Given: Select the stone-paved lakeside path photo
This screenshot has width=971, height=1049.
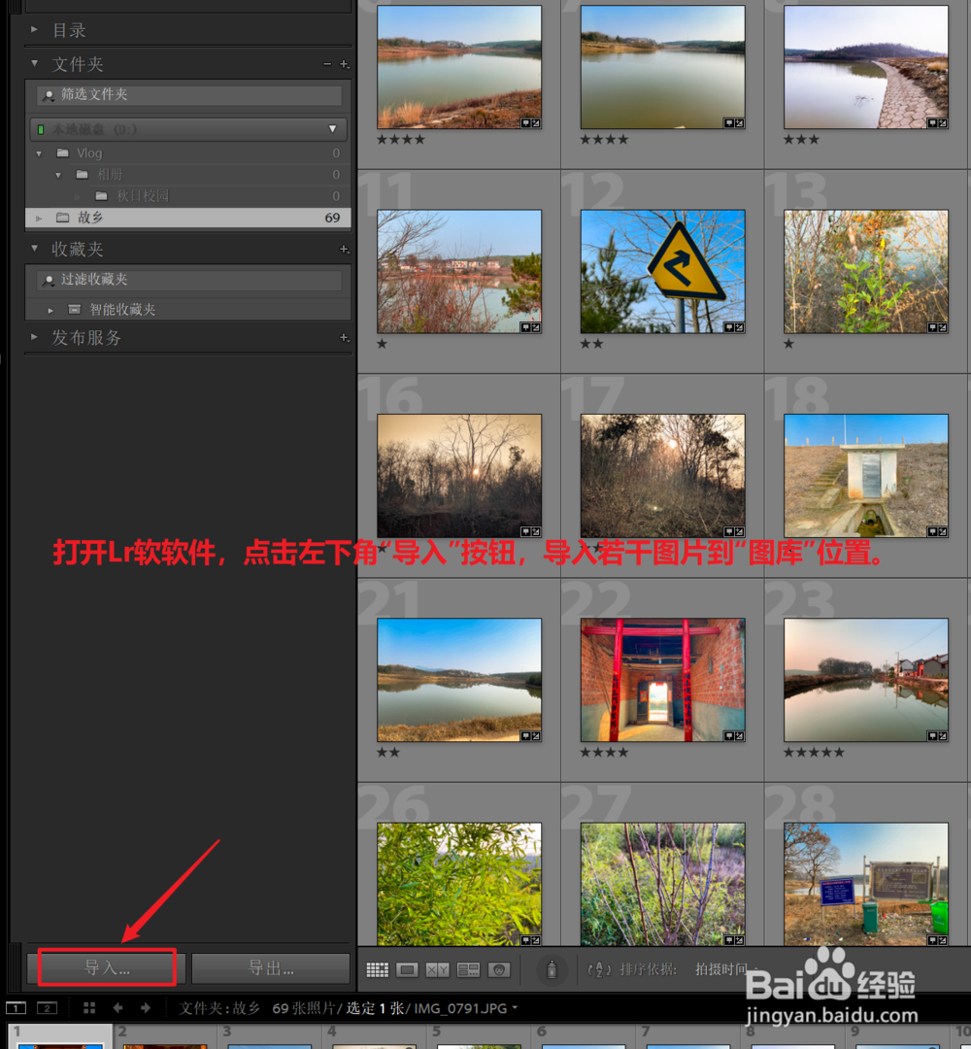Looking at the screenshot, I should click(x=866, y=67).
